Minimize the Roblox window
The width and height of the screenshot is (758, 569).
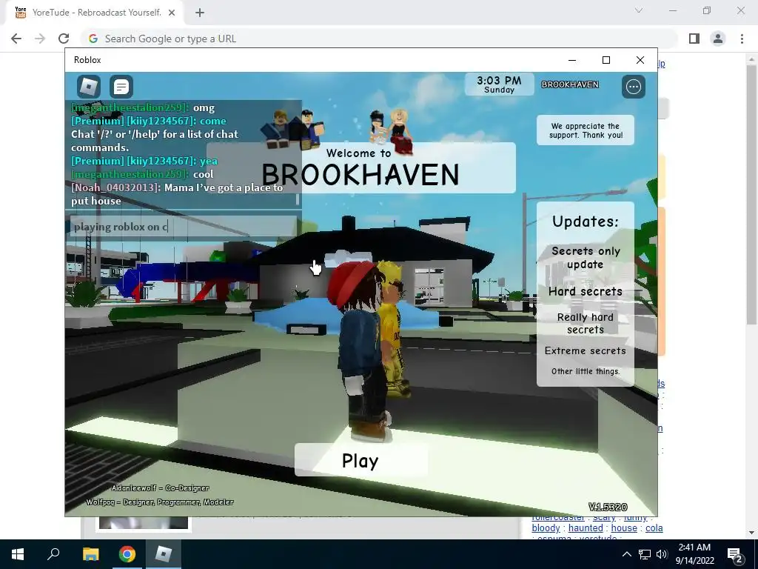[572, 60]
